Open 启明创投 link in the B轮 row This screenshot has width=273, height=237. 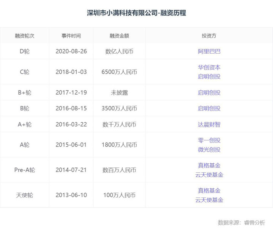(x=209, y=108)
